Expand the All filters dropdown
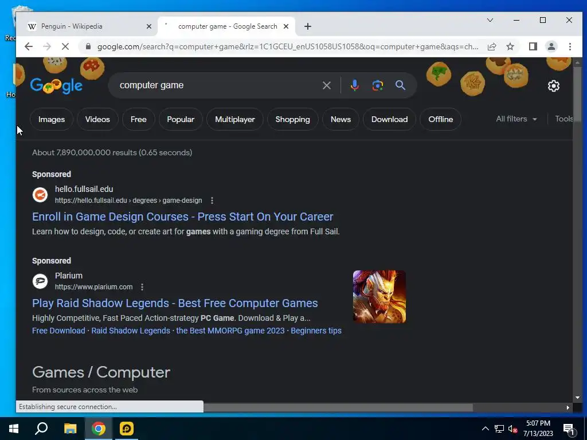This screenshot has height=440, width=587. point(516,119)
